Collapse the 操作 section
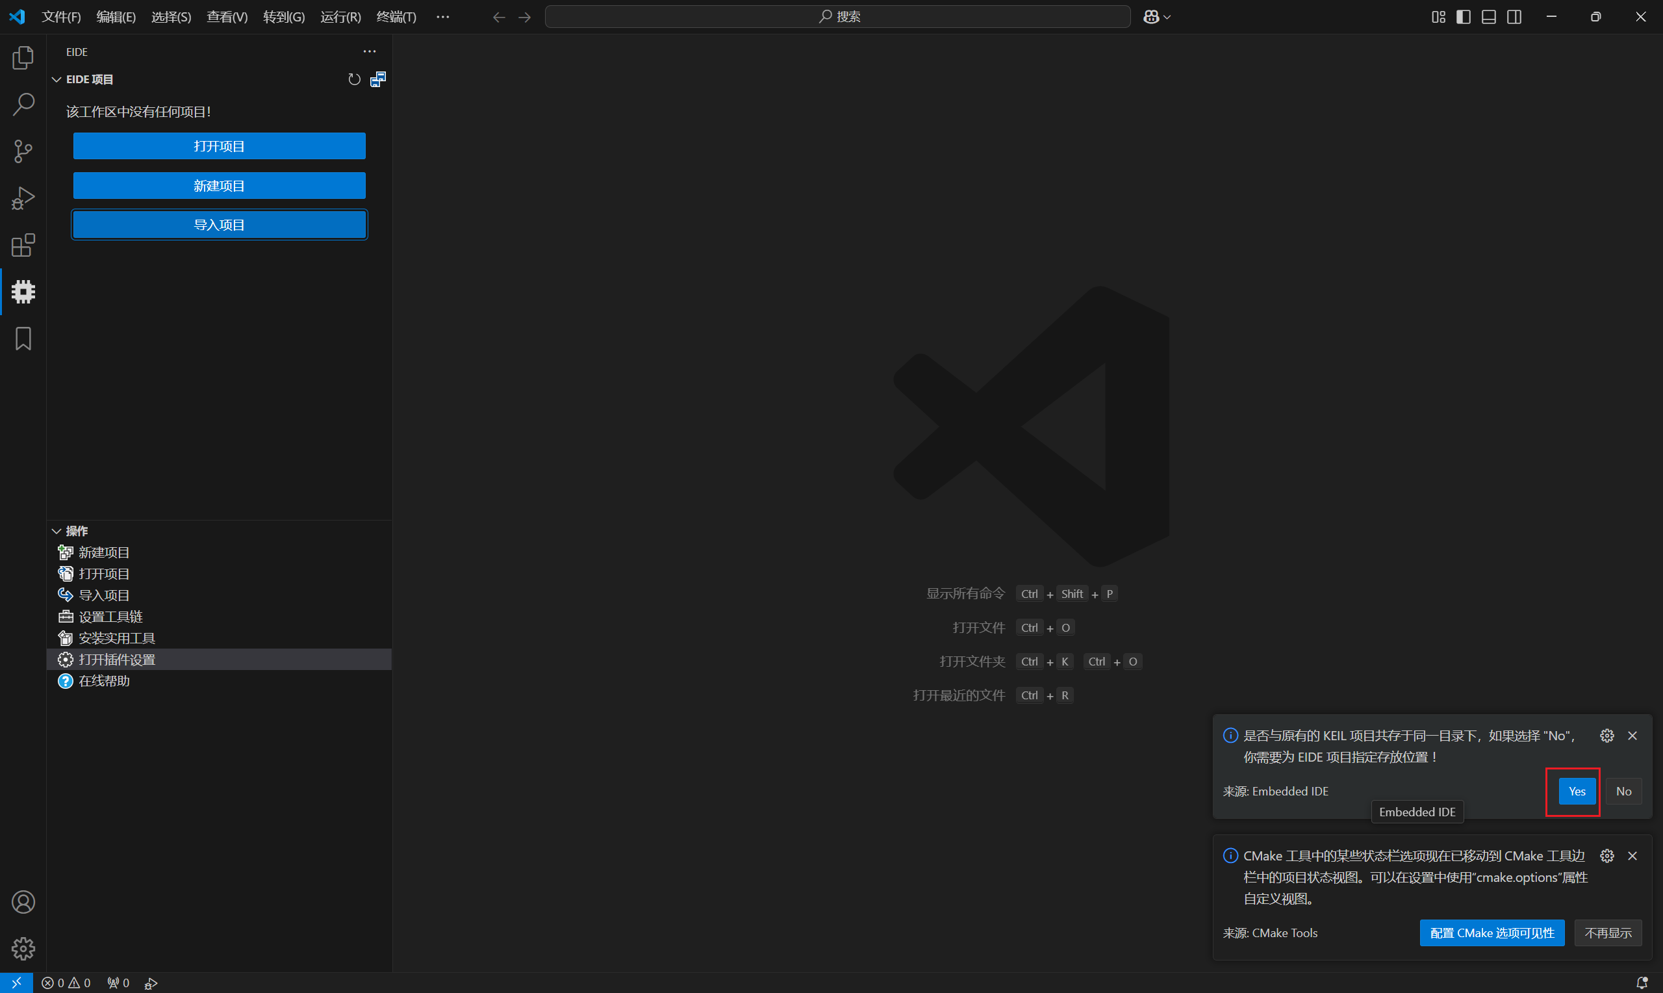1663x993 pixels. pos(57,531)
